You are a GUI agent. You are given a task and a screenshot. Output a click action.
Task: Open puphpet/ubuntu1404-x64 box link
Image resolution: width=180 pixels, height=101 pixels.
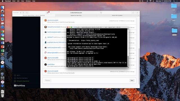[56, 42]
